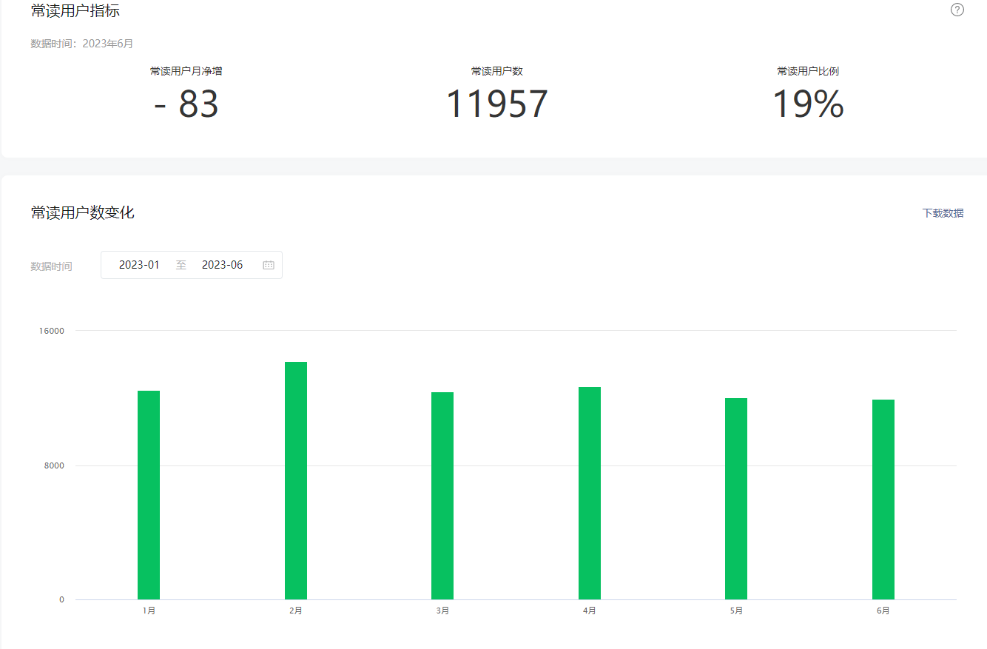This screenshot has width=987, height=649.
Task: Open the calendar icon in date range
Action: (x=269, y=265)
